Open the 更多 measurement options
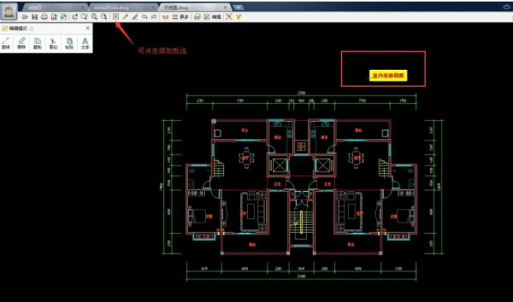This screenshot has width=513, height=302. click(x=180, y=16)
